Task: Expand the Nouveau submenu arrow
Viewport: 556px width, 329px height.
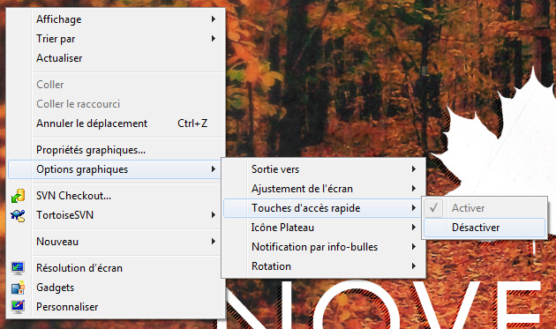Action: coord(213,242)
